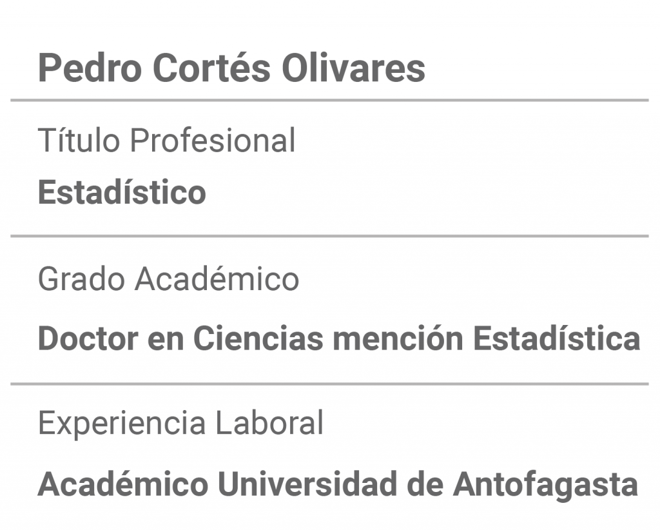Click the word Universidad in the experience line
The width and height of the screenshot is (660, 530).
tap(307, 484)
